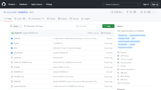Click the Code of conduct heart icon
Viewport: 161px width, 90px height.
(118, 59)
